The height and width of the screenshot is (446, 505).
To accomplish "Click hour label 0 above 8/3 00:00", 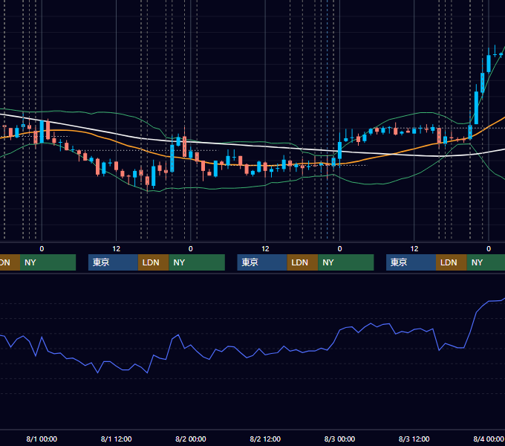I will [x=339, y=249].
